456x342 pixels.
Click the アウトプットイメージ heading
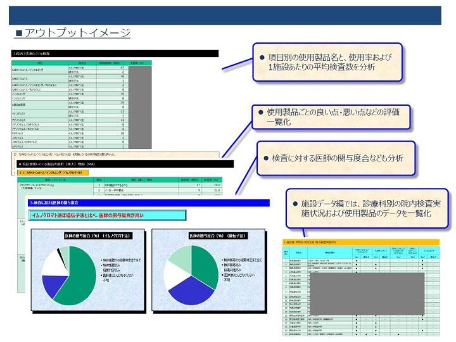pos(73,32)
